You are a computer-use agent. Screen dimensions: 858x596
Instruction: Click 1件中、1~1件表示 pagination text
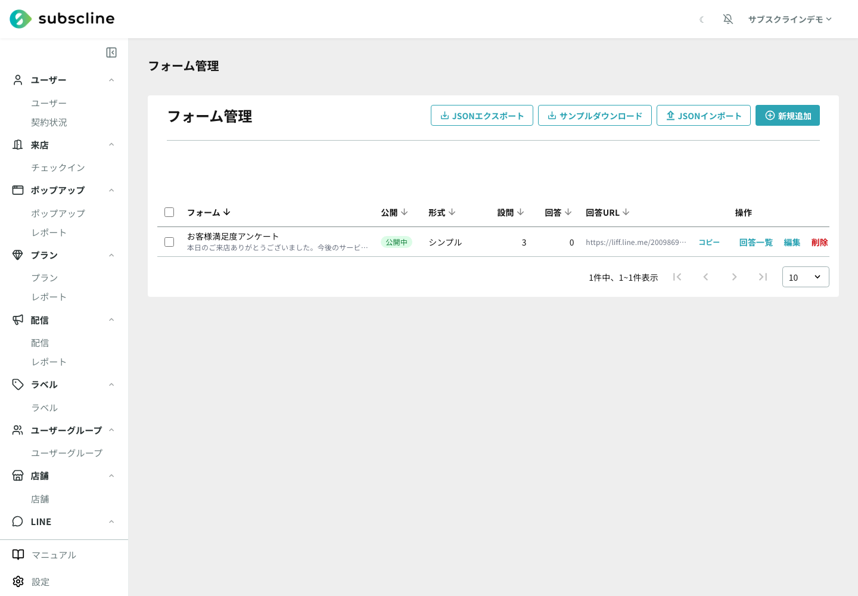point(623,277)
